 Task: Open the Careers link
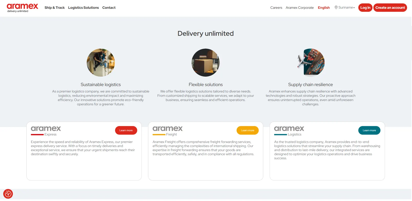(x=276, y=8)
